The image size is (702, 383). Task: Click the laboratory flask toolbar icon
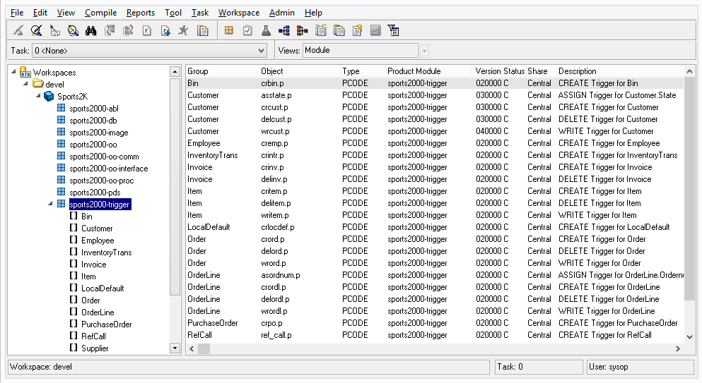point(266,30)
